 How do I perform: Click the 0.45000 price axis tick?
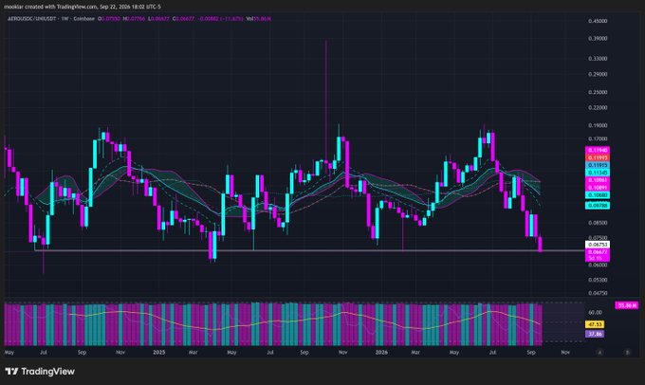point(598,21)
